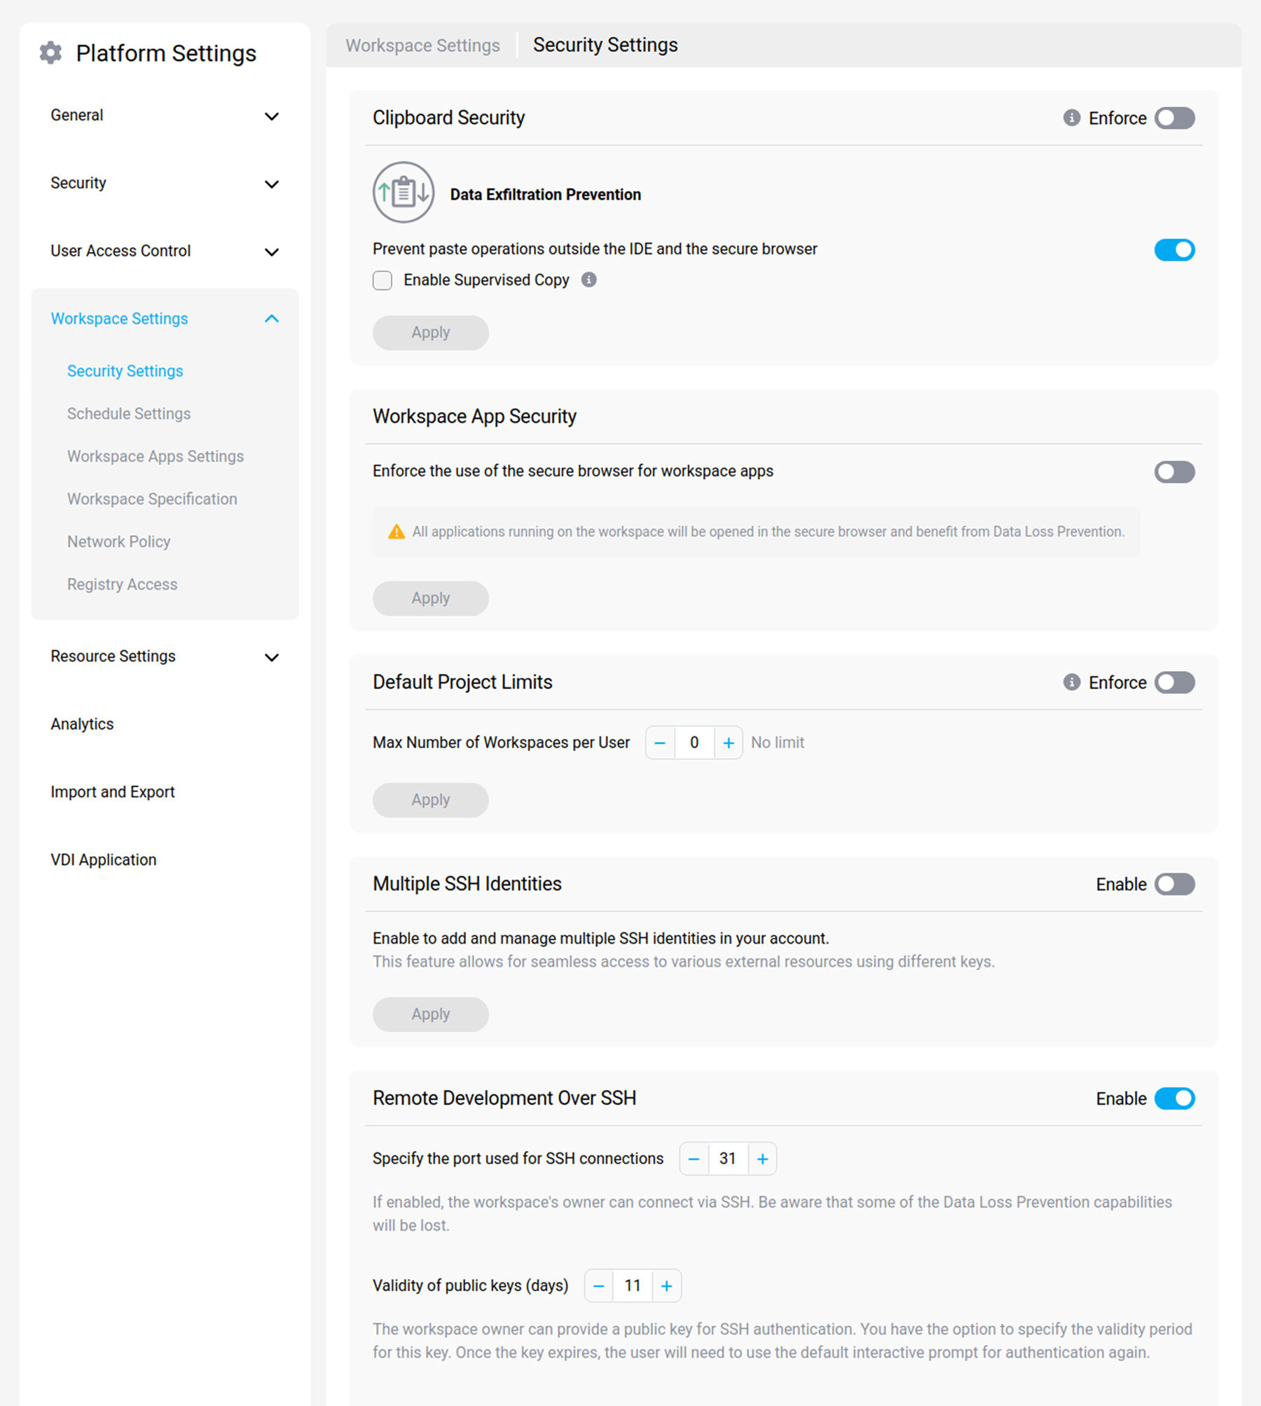Apply the Multiple SSH Identities settings
The width and height of the screenshot is (1261, 1406).
430,1014
